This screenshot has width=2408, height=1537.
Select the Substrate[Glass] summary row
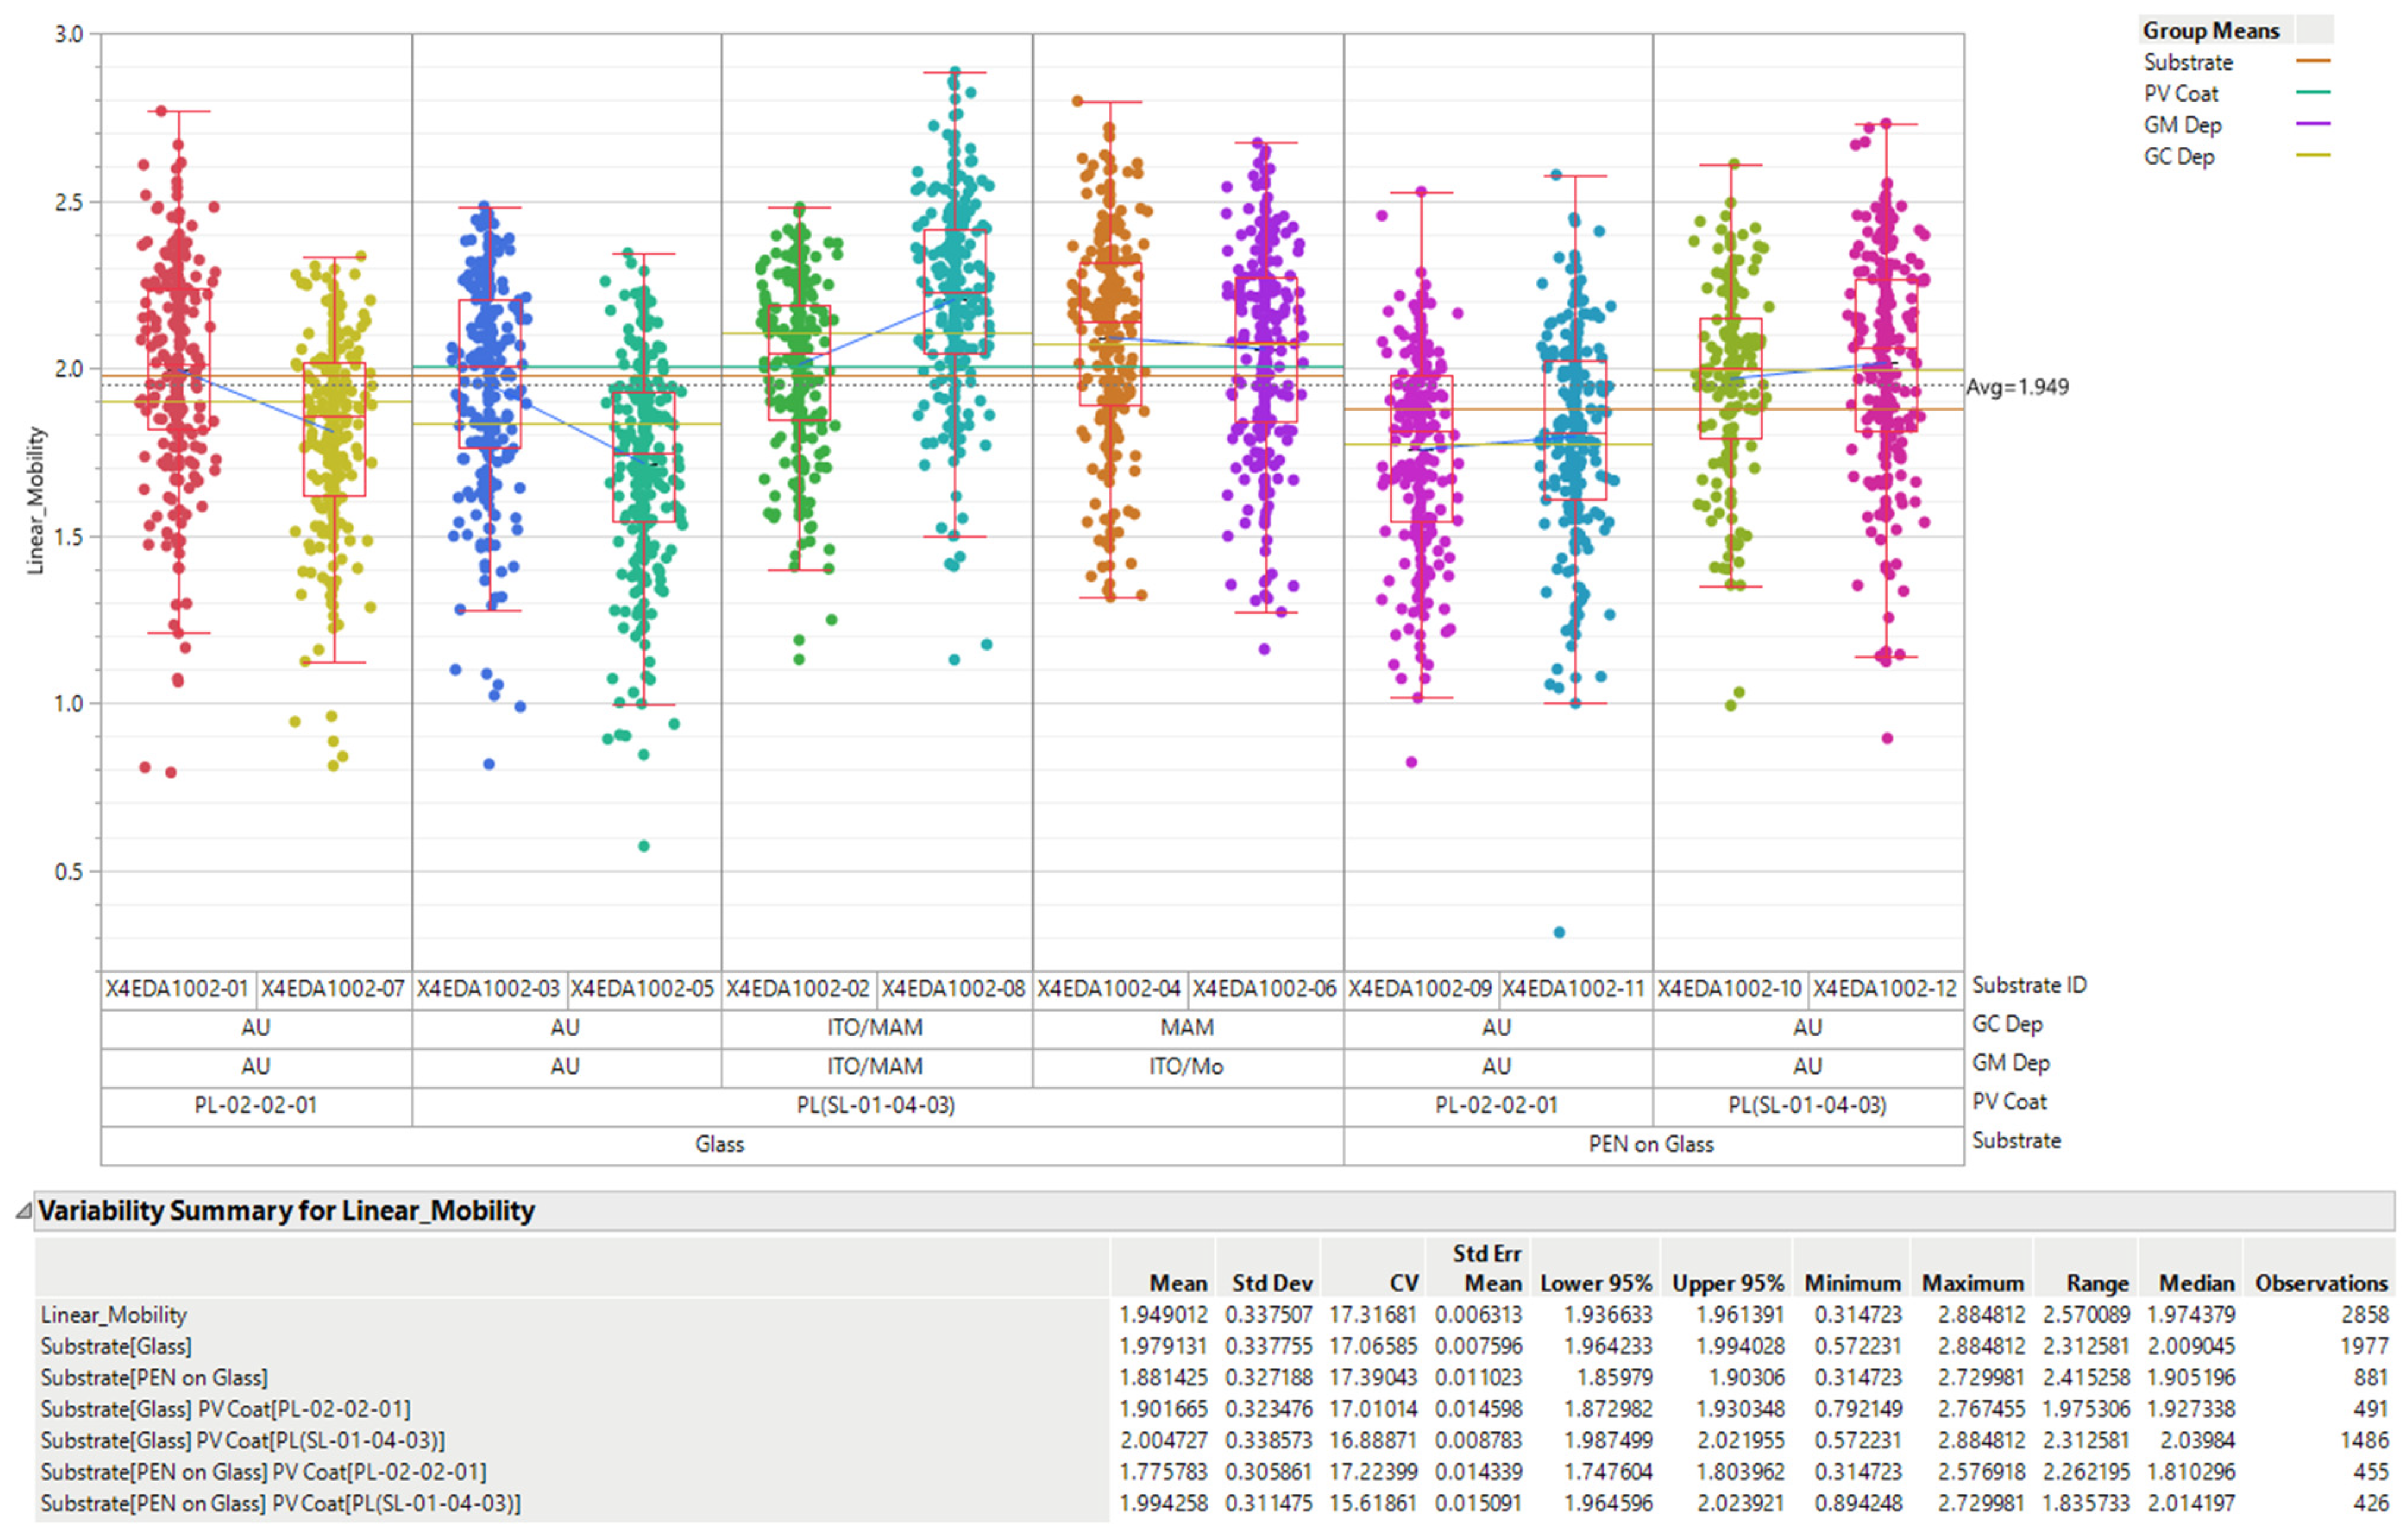click(116, 1346)
